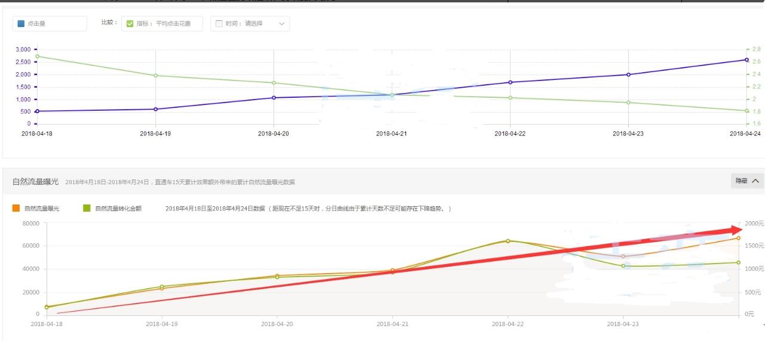The image size is (765, 341).
Task: Click the purple click-volume point at 2018-04-24
Action: (x=746, y=60)
